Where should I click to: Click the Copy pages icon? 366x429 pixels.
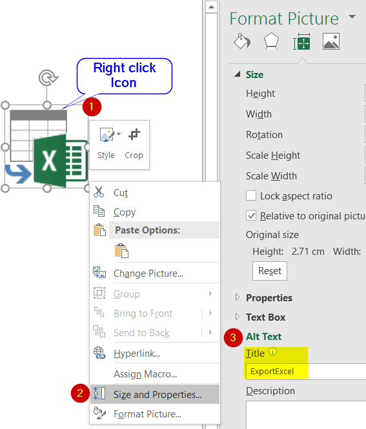[x=99, y=211]
